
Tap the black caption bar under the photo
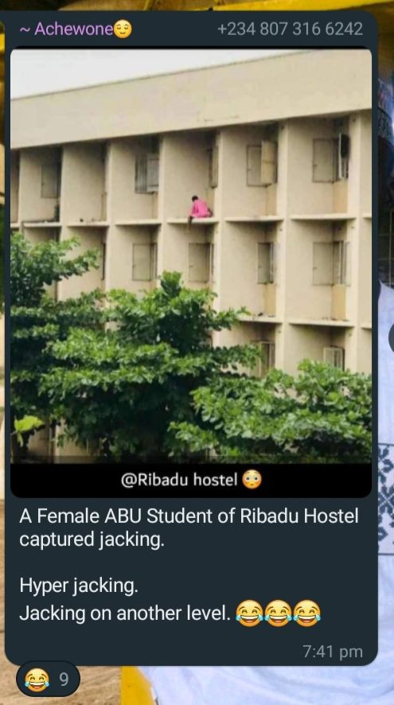tap(191, 480)
